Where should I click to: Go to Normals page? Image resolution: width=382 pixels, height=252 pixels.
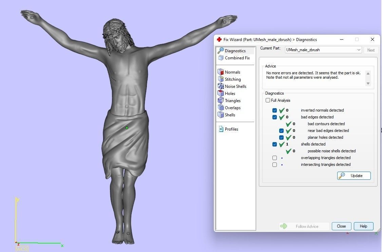(x=232, y=72)
